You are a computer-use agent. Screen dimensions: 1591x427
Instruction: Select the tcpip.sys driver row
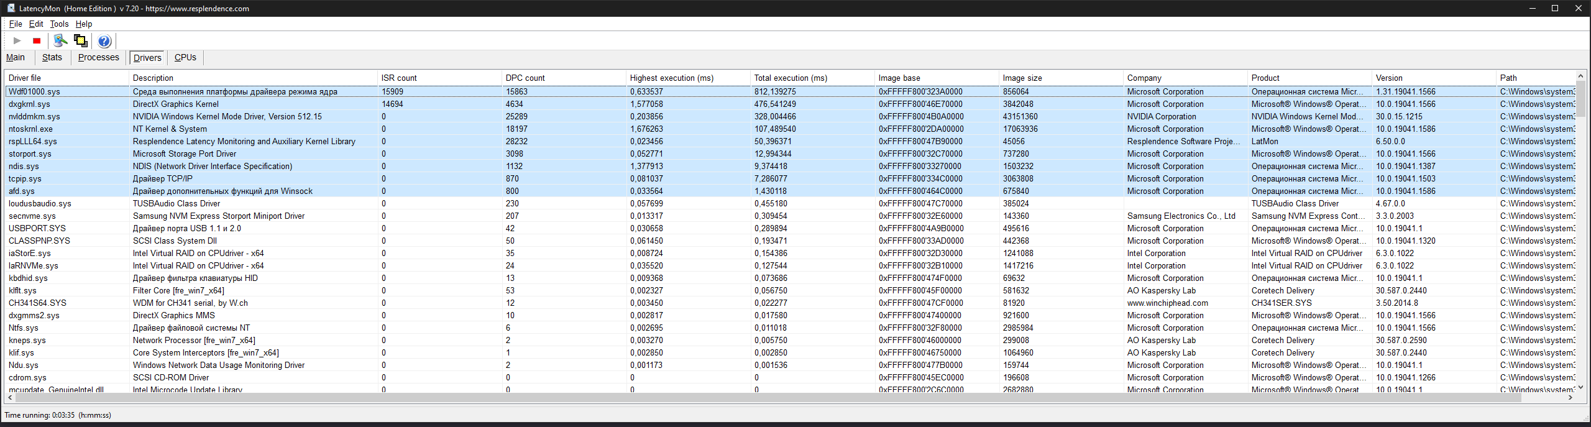(790, 178)
